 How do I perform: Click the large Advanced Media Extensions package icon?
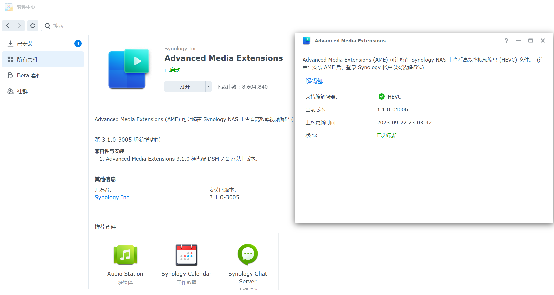(129, 69)
